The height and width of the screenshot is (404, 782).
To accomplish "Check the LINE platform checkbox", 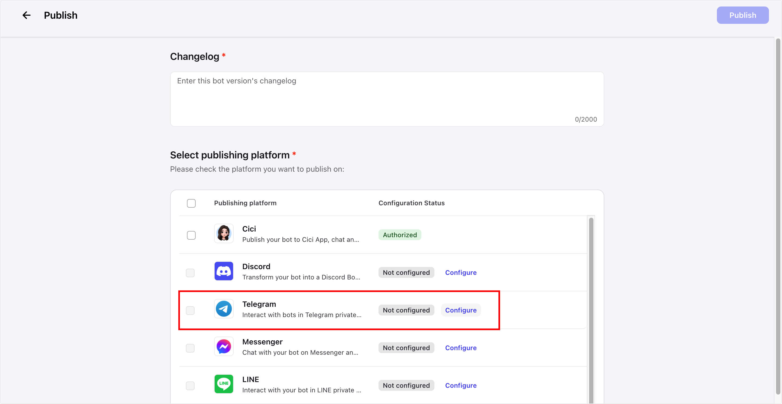I will coord(190,386).
